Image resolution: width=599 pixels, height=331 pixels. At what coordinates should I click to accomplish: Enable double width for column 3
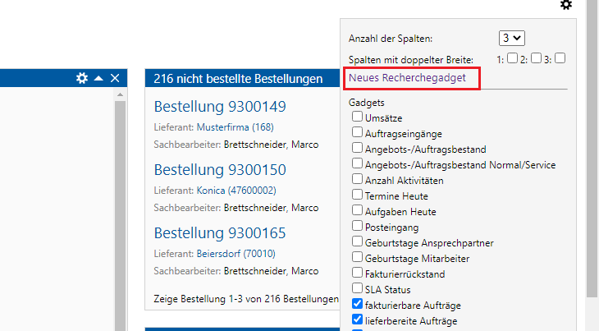(560, 59)
